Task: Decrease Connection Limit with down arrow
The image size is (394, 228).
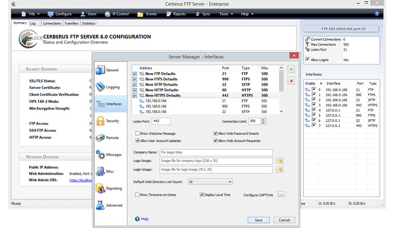Action: tap(263, 123)
